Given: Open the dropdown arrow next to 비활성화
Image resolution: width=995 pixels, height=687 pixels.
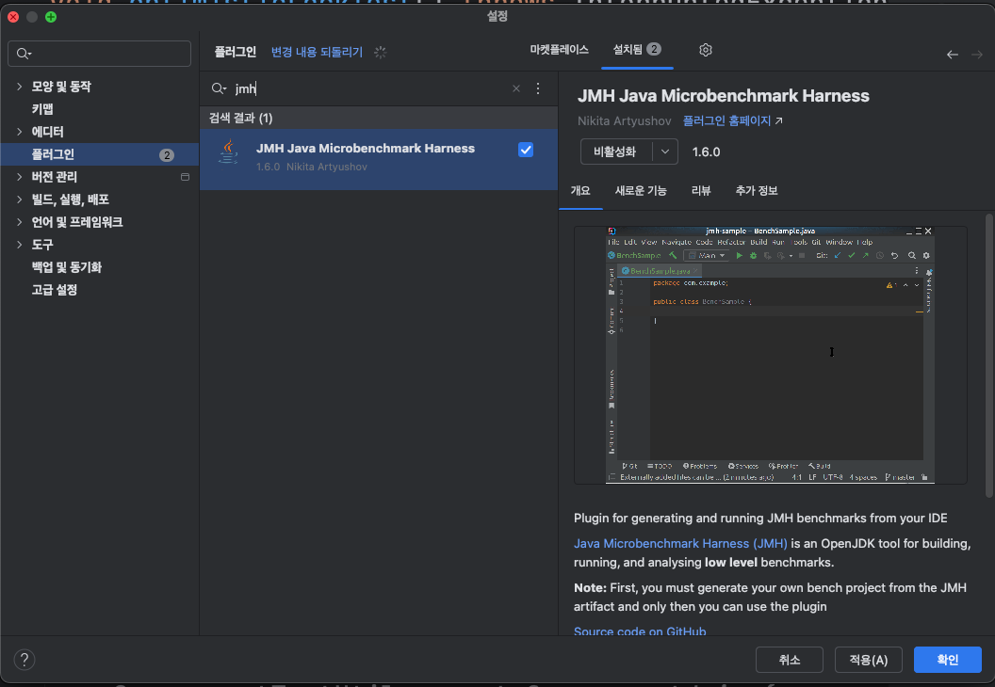Looking at the screenshot, I should click(x=665, y=152).
